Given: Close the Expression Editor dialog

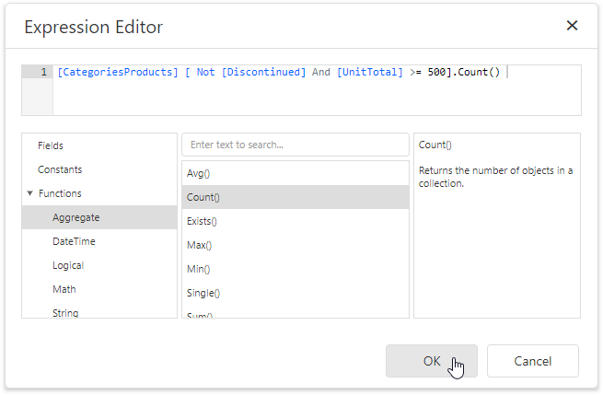Looking at the screenshot, I should pyautogui.click(x=572, y=26).
